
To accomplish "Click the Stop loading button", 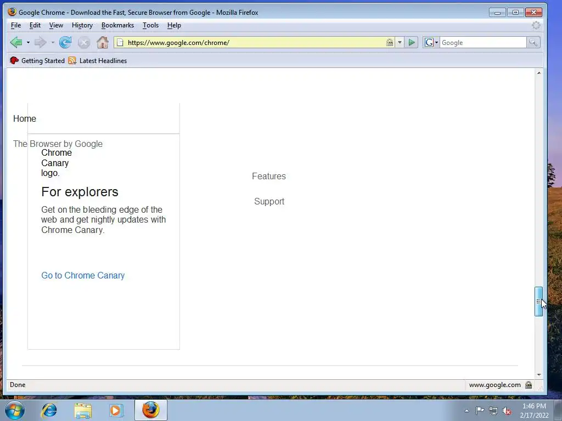I will [84, 43].
